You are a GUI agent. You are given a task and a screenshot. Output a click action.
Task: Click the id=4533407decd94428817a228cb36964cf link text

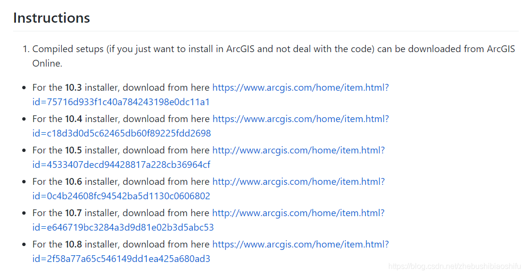point(121,165)
